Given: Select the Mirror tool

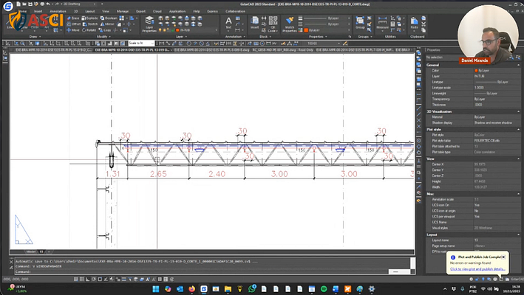Looking at the screenshot, I should pyautogui.click(x=107, y=24).
